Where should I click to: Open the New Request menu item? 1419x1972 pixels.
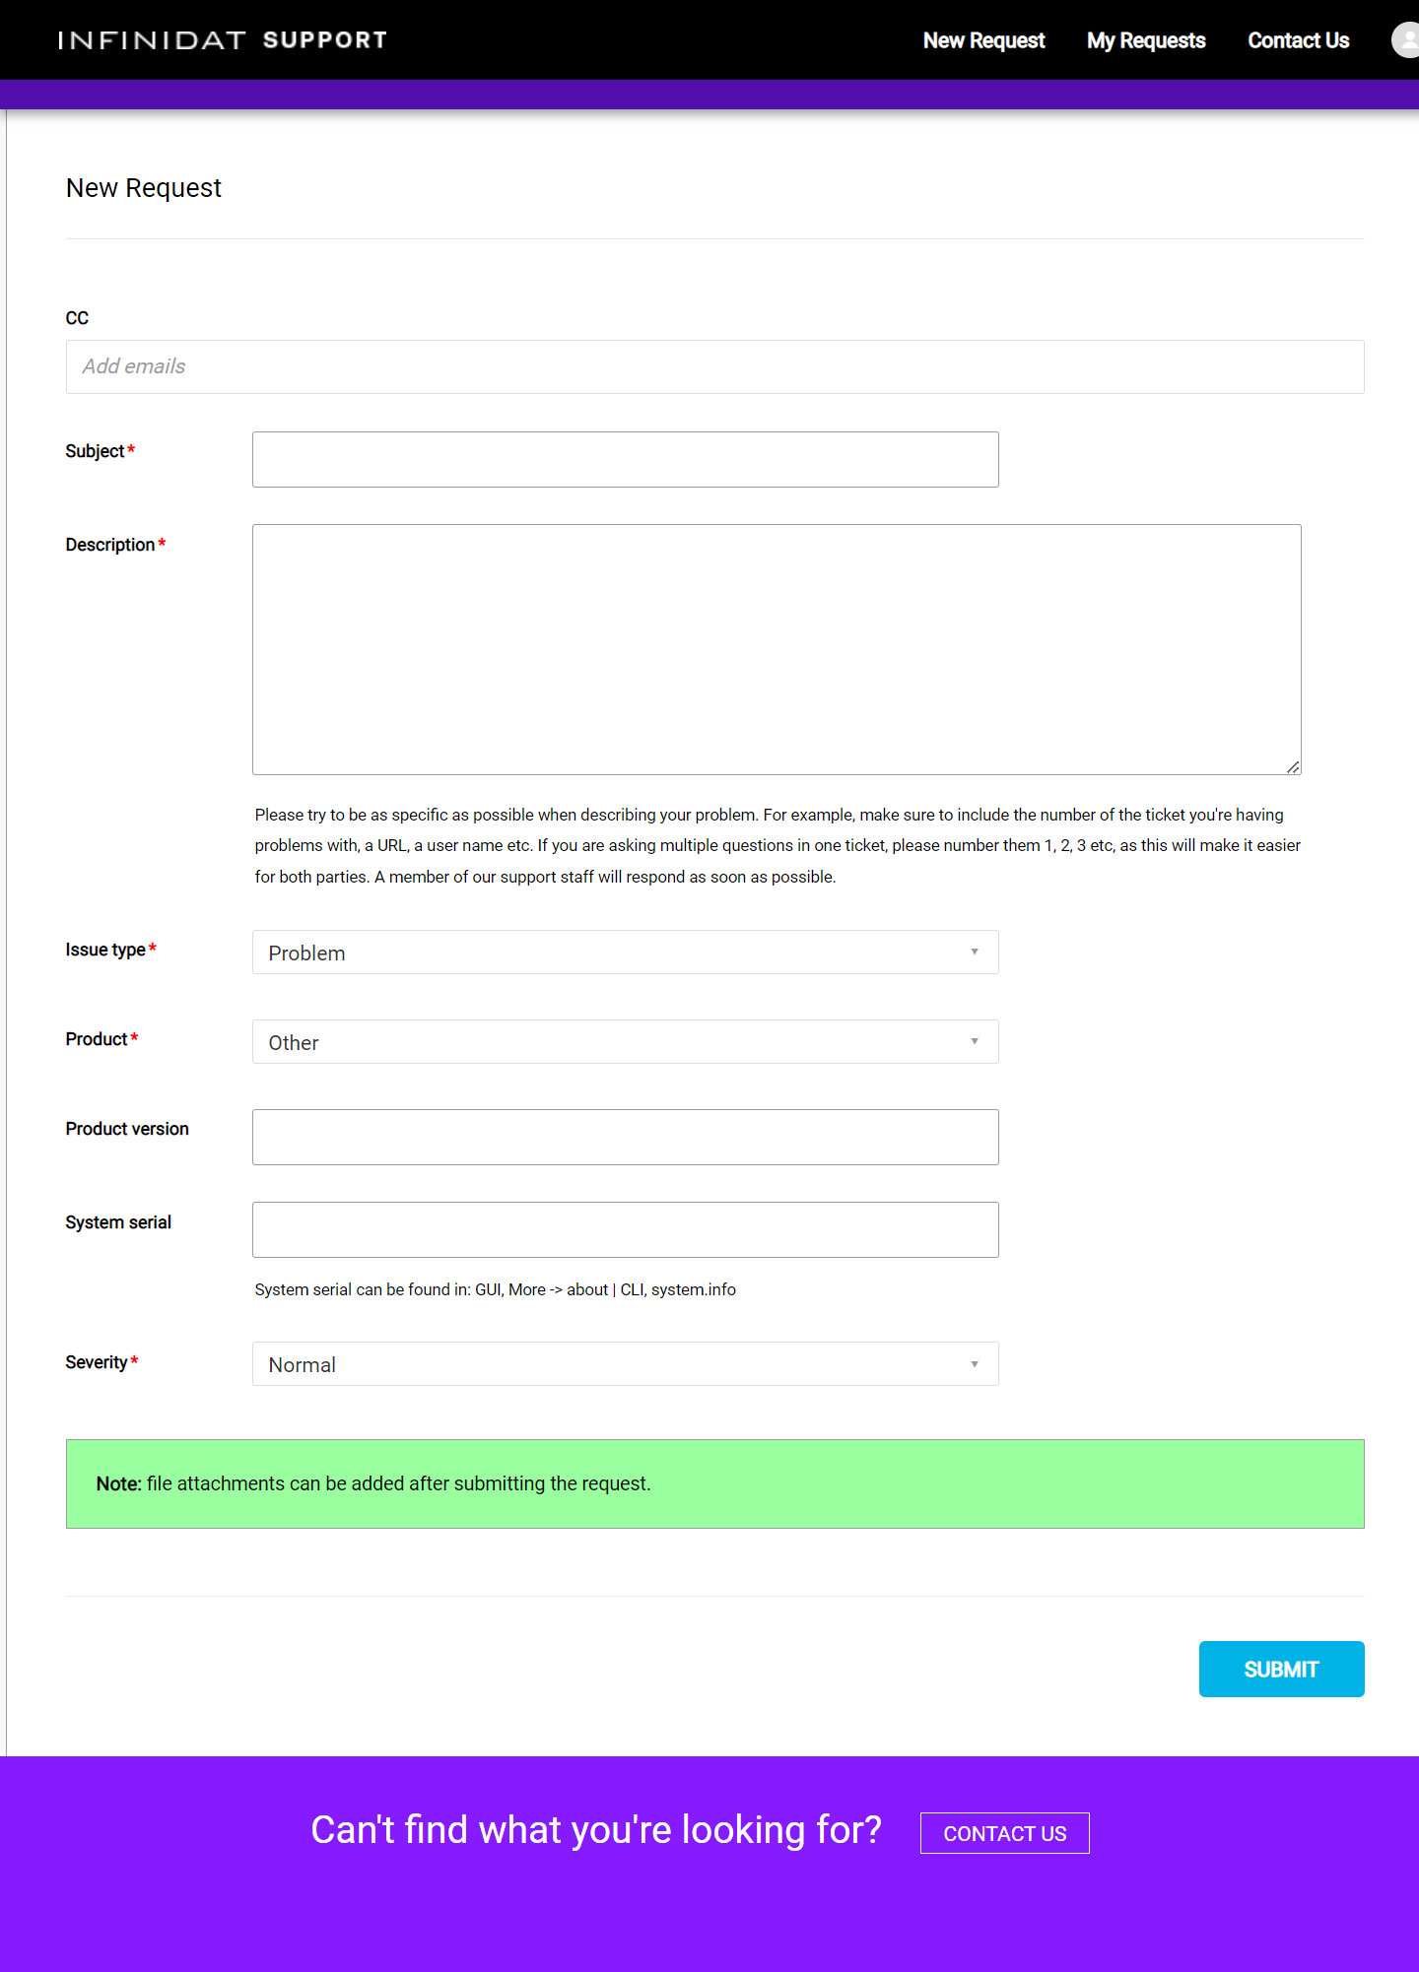983,40
